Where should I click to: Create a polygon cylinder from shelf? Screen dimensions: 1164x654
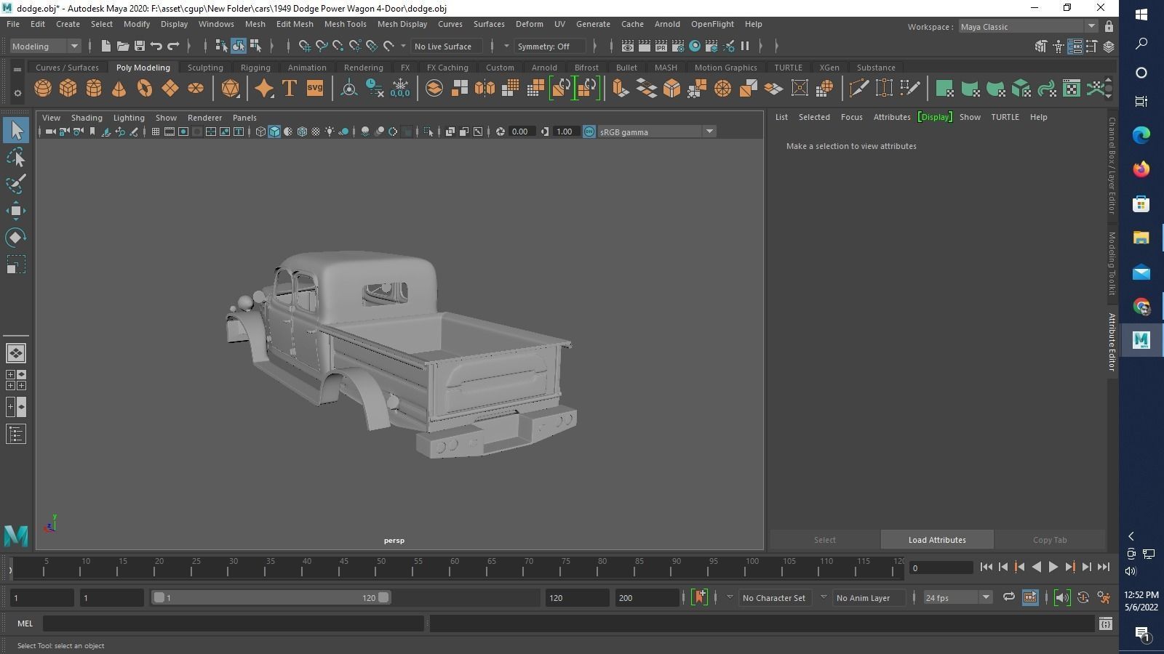(x=94, y=89)
